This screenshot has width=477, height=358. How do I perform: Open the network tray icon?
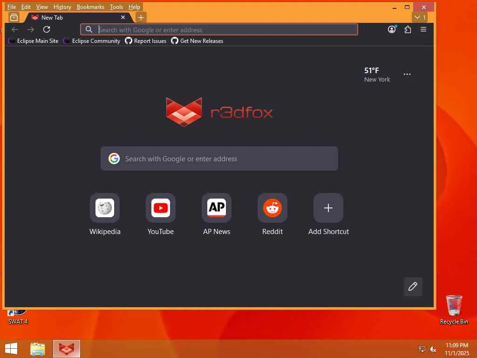tap(422, 349)
